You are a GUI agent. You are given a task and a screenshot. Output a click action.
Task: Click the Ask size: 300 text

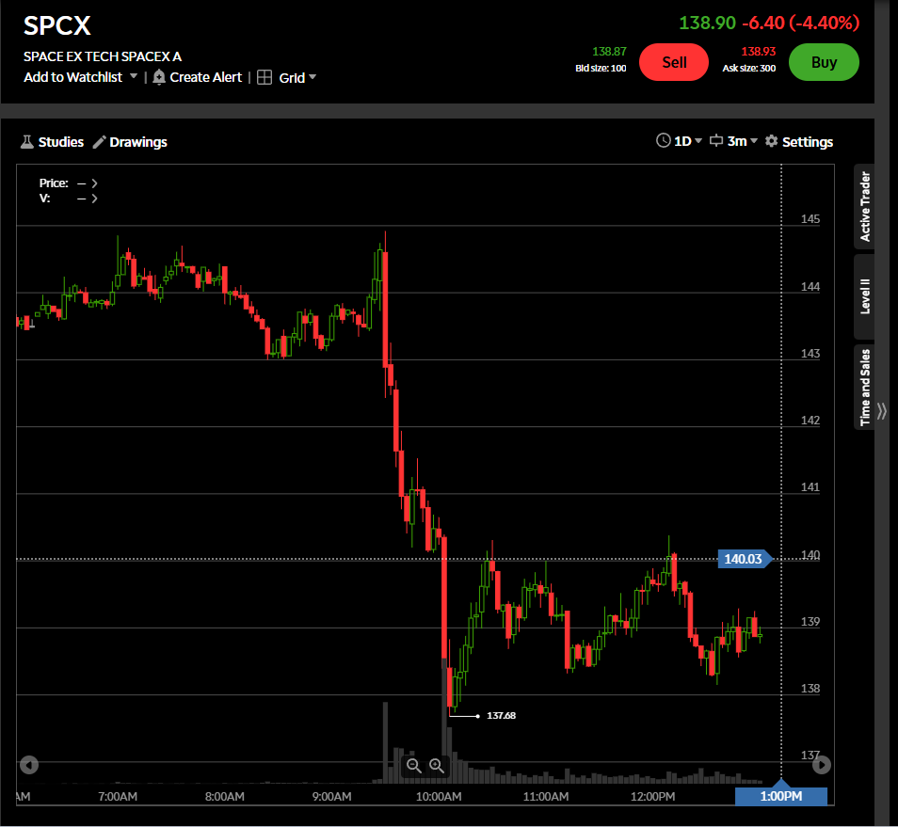point(749,68)
